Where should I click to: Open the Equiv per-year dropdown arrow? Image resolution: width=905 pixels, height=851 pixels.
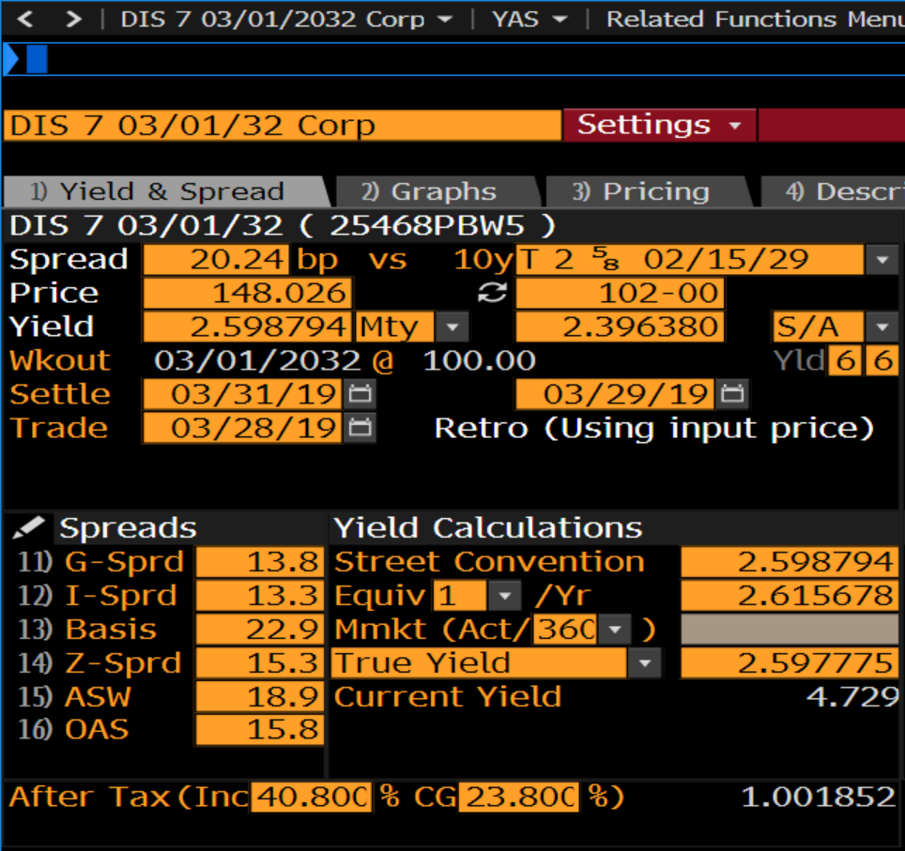pos(505,596)
